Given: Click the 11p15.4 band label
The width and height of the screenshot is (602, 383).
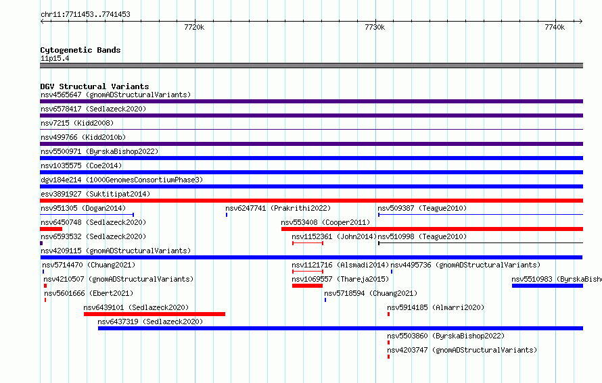Looking at the screenshot, I should click(x=55, y=58).
